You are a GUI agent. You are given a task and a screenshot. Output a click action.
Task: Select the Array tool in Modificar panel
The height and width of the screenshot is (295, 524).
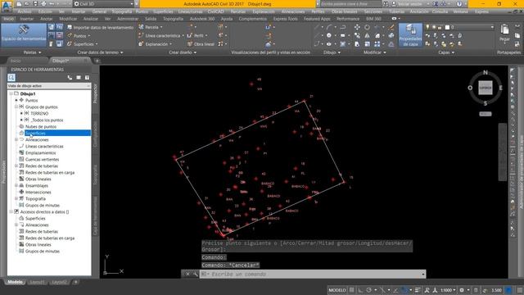pyautogui.click(x=377, y=43)
